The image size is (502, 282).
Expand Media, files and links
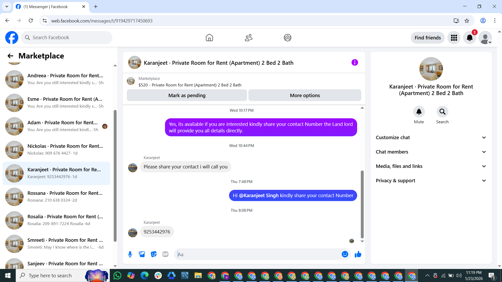431,166
